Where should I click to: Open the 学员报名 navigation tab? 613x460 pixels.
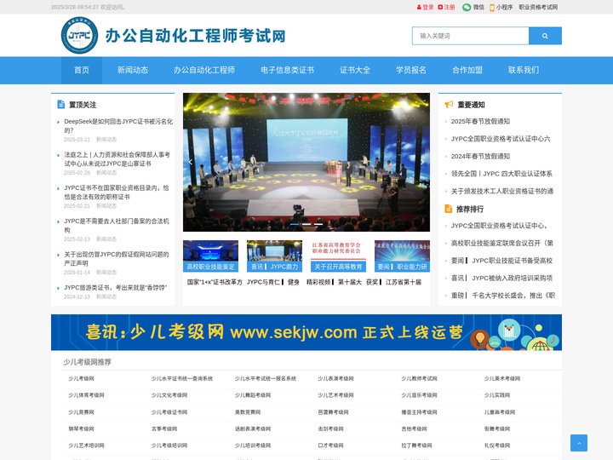411,71
